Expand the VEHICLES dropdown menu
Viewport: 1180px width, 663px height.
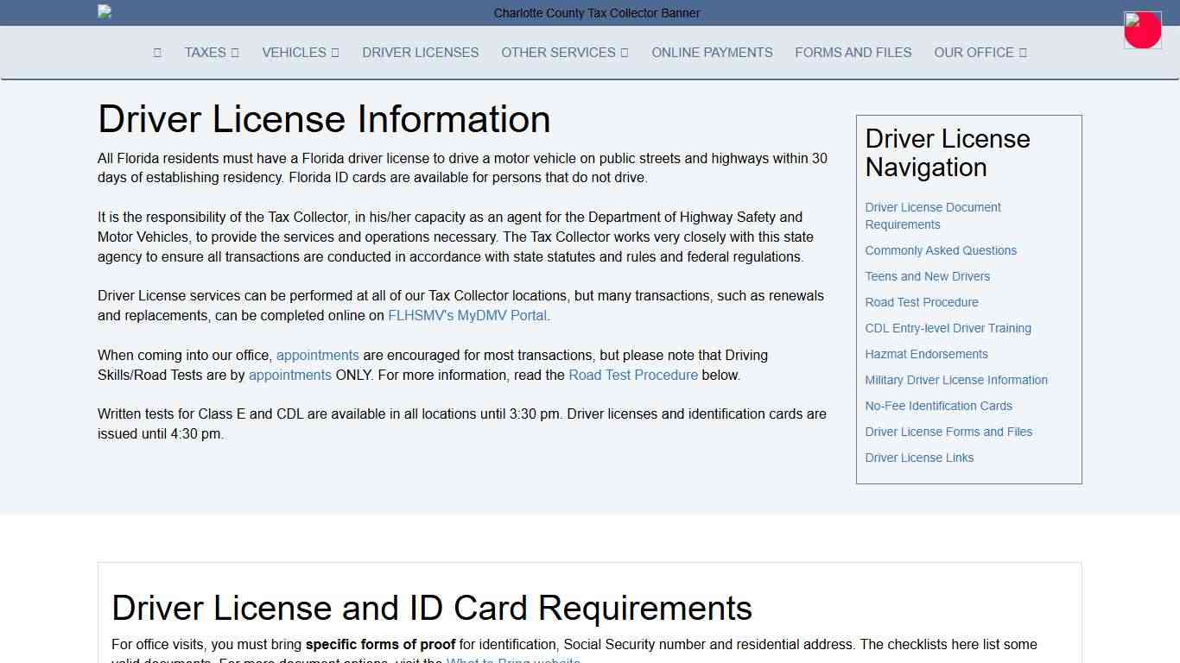(300, 53)
